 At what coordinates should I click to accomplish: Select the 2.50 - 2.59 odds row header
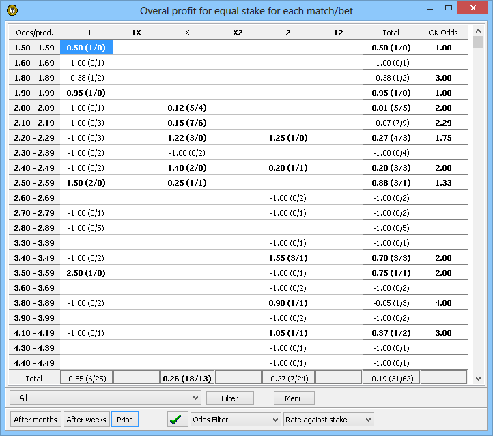point(34,182)
